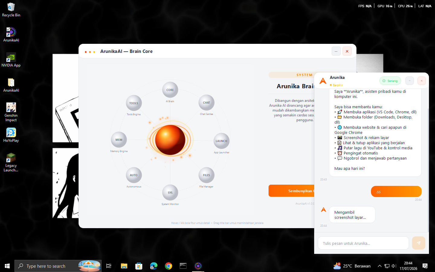Click the ArunikaAI taskbar icon
Viewport: 435px width, 272px height.
[198, 266]
